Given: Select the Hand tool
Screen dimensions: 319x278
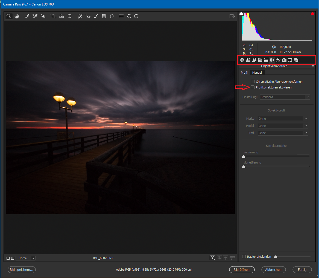Looking at the screenshot, I should pos(17,16).
